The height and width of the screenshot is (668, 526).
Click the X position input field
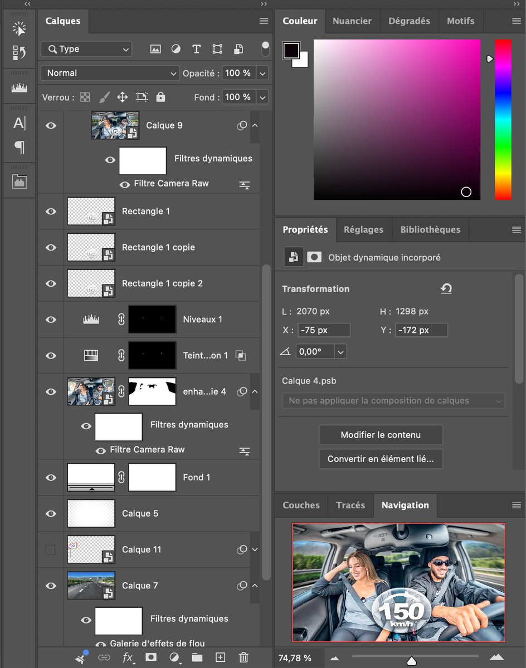(324, 330)
